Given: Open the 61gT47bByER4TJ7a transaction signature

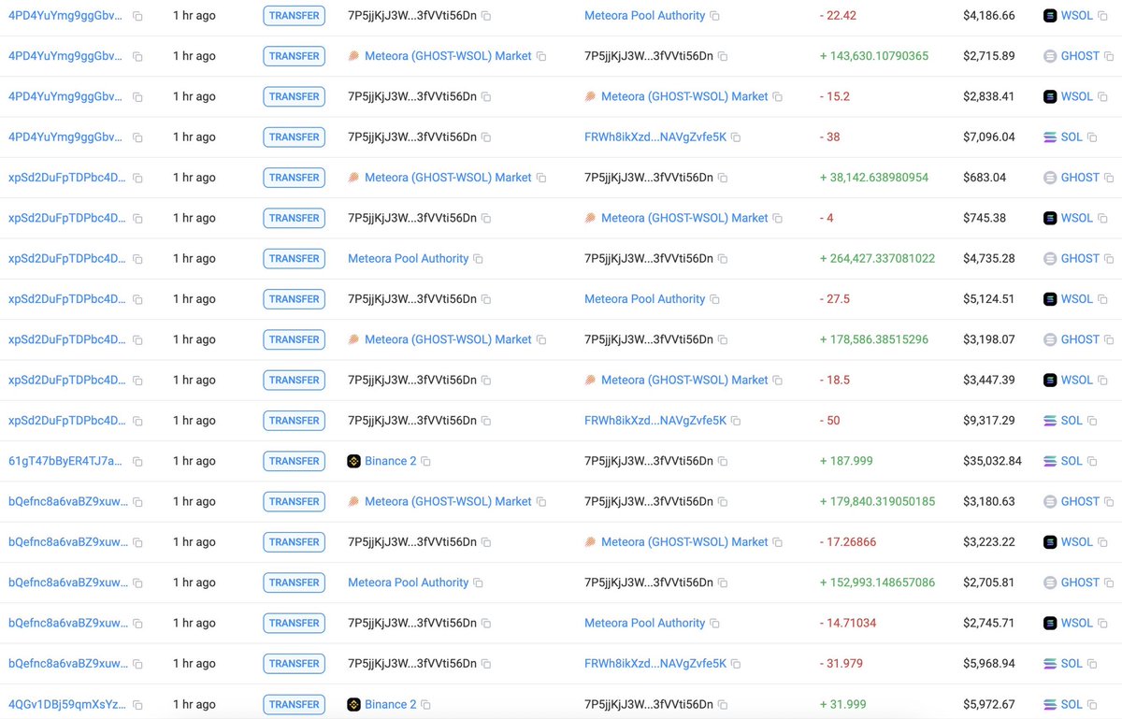Looking at the screenshot, I should (65, 461).
